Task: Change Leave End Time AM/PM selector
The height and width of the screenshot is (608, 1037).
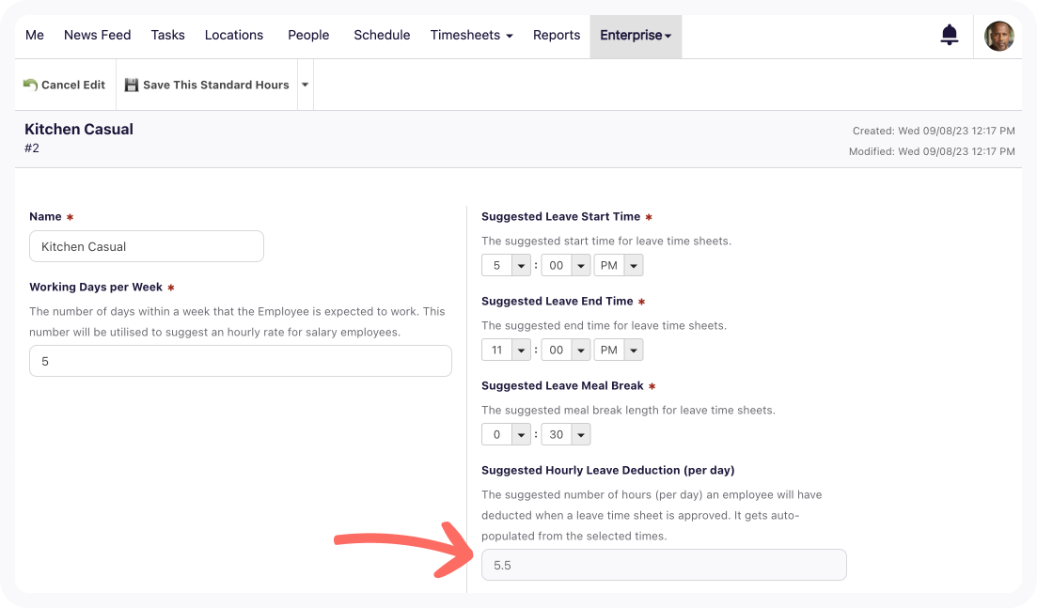Action: [x=620, y=351]
